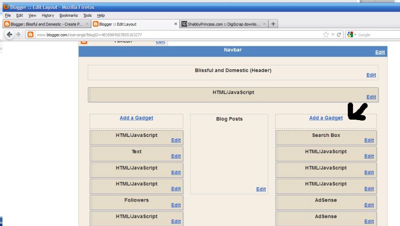Click Add a Gadget in left column
The image size is (400, 226).
point(136,118)
